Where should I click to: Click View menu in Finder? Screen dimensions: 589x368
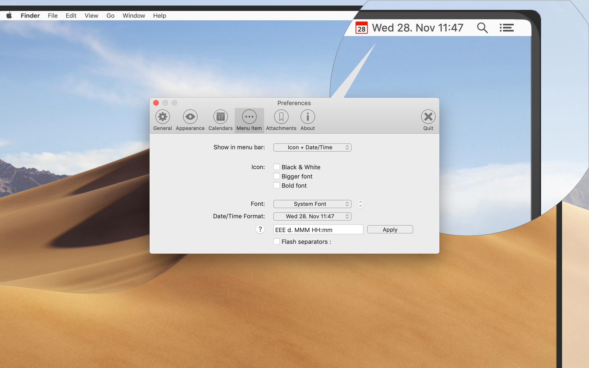click(91, 15)
